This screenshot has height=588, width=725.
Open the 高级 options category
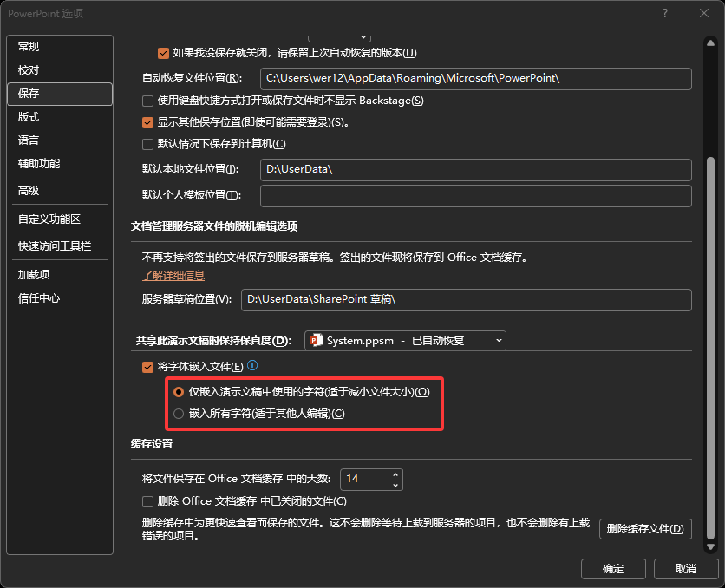(x=60, y=191)
